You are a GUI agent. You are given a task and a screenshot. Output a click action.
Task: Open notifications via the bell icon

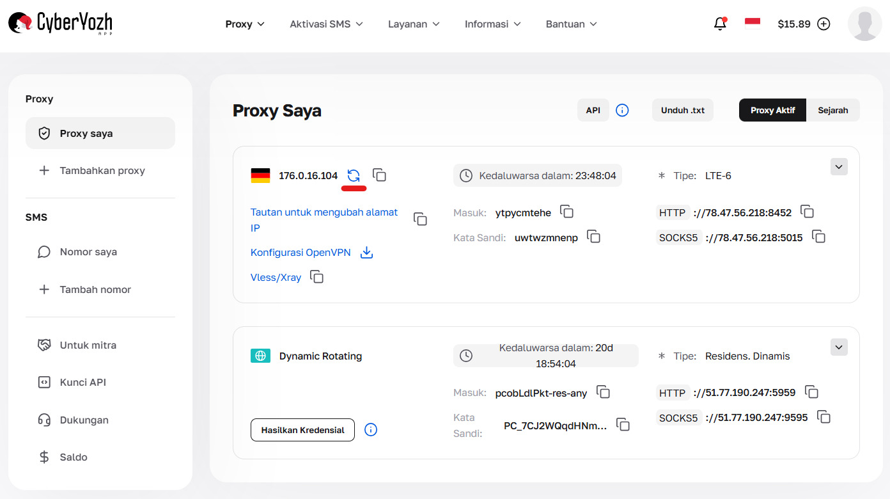click(720, 23)
